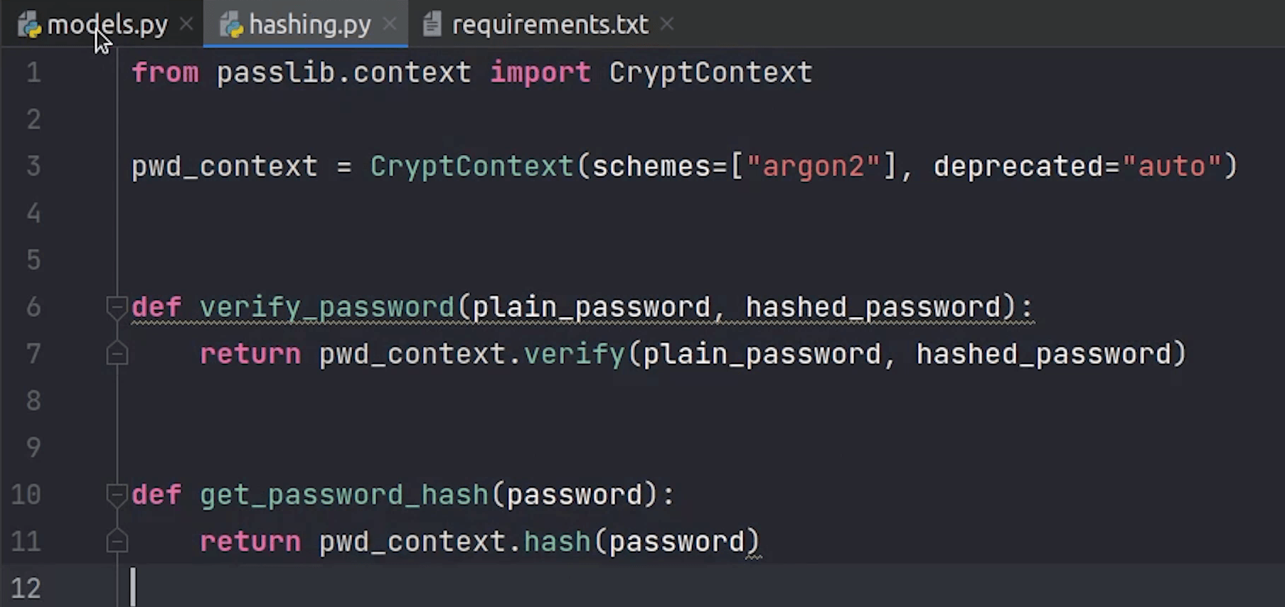
Task: Click the text file icon on requirements.txt tab
Action: pyautogui.click(x=432, y=25)
